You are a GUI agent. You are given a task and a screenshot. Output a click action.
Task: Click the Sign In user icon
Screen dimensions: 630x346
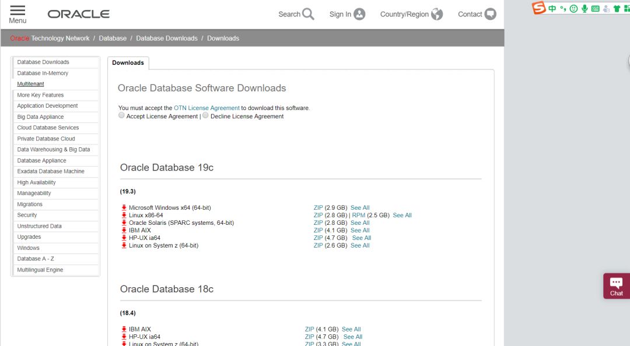pyautogui.click(x=359, y=14)
